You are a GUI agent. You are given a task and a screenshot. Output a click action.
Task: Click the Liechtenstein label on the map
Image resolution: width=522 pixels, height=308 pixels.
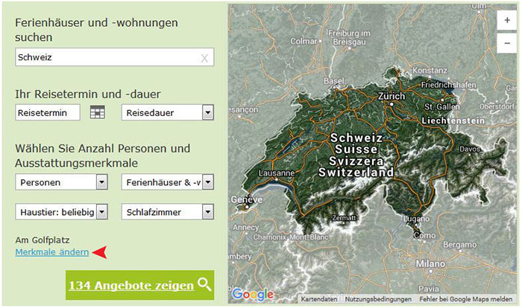(x=453, y=121)
